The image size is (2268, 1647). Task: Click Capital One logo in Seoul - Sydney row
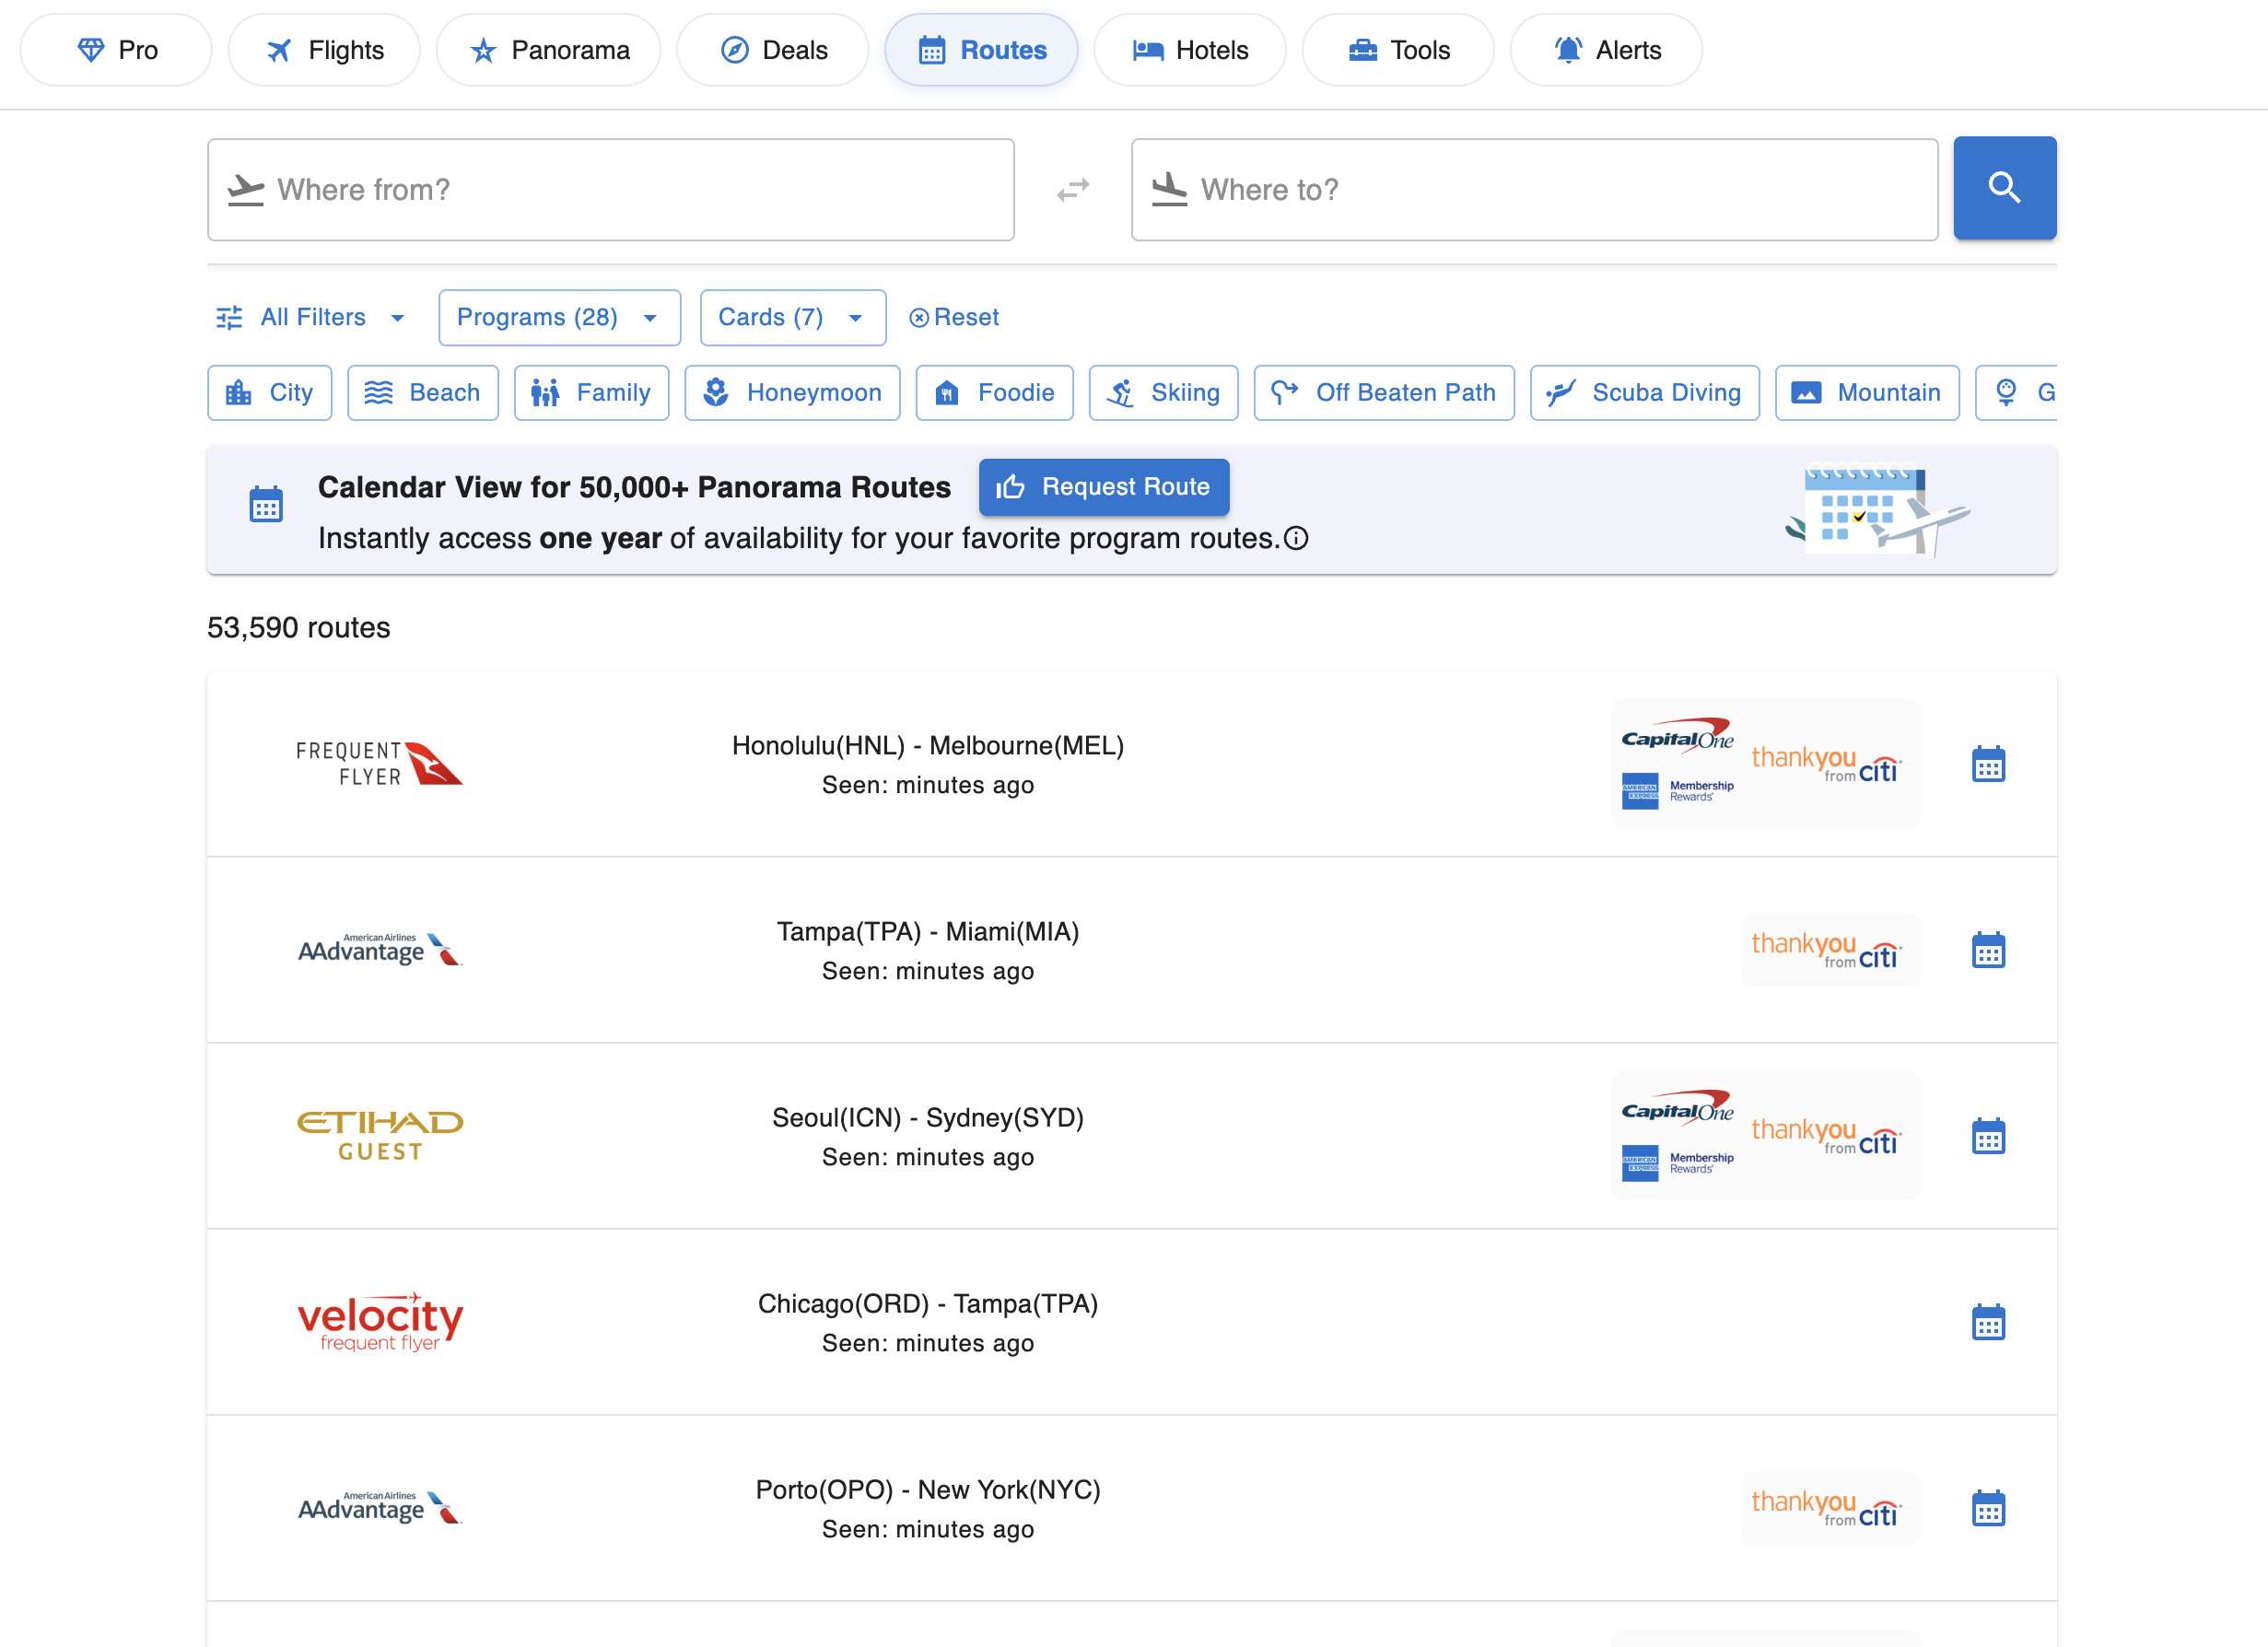(x=1677, y=1109)
